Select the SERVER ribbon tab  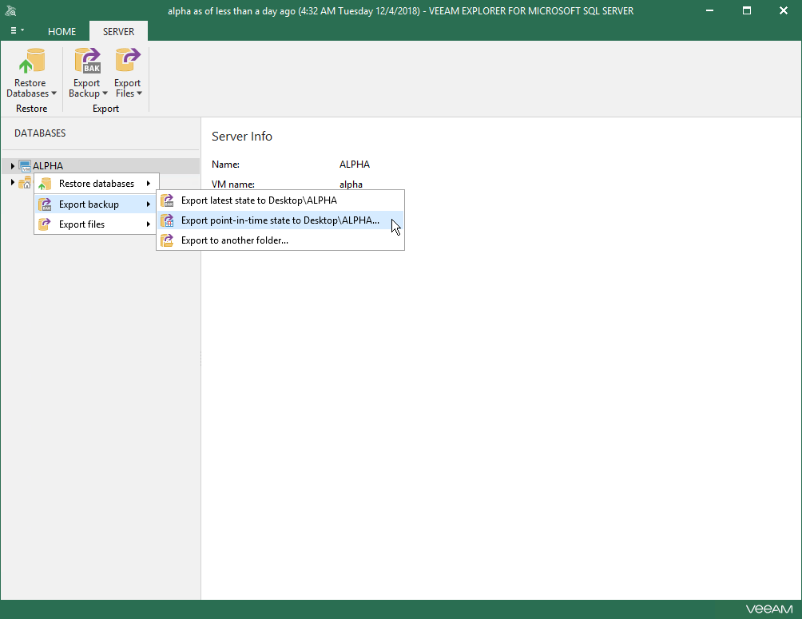pyautogui.click(x=119, y=32)
